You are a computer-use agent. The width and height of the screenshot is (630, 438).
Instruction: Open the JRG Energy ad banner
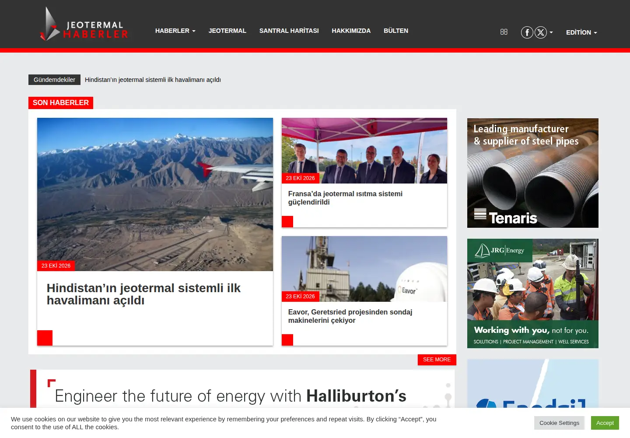click(533, 293)
